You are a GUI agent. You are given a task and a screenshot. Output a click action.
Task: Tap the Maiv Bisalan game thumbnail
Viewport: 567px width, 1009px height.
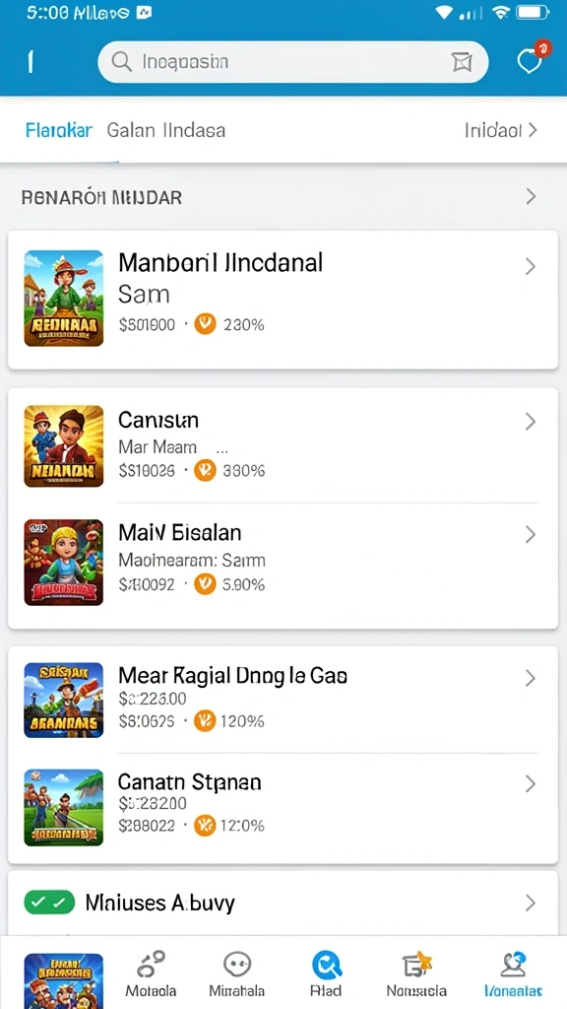tap(64, 563)
